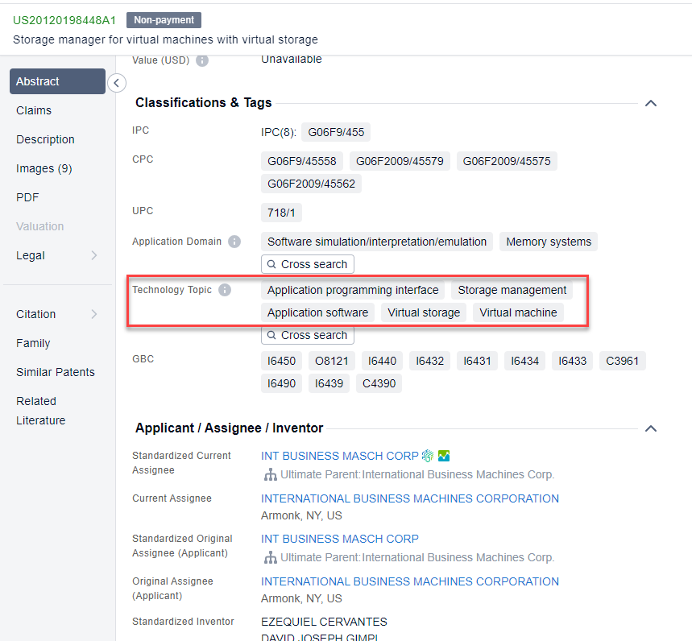
Task: Select the Virtual machine technology topic tag
Action: (518, 312)
